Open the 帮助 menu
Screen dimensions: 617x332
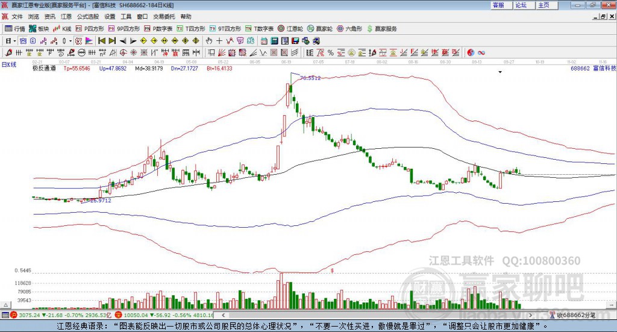coord(186,16)
